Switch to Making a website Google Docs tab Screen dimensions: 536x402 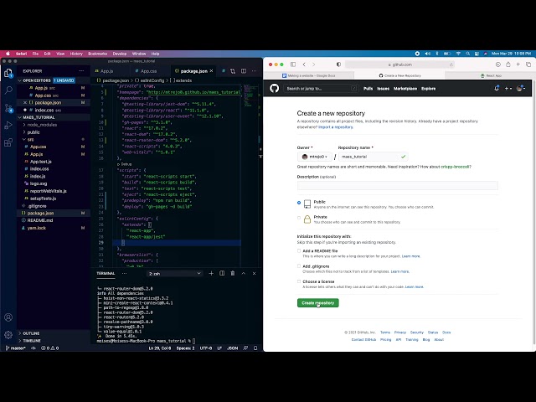click(x=309, y=75)
